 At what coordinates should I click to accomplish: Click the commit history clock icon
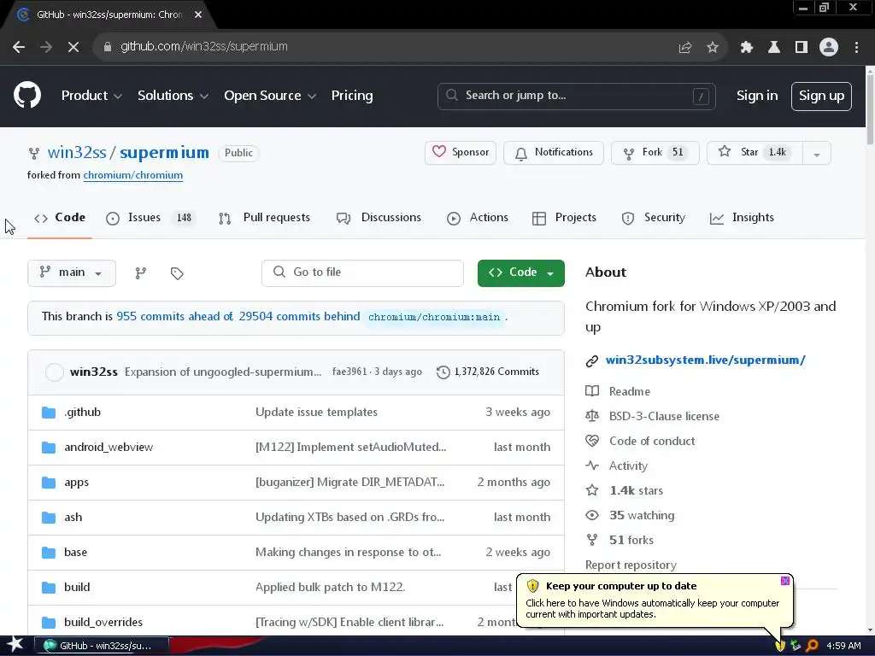[443, 372]
